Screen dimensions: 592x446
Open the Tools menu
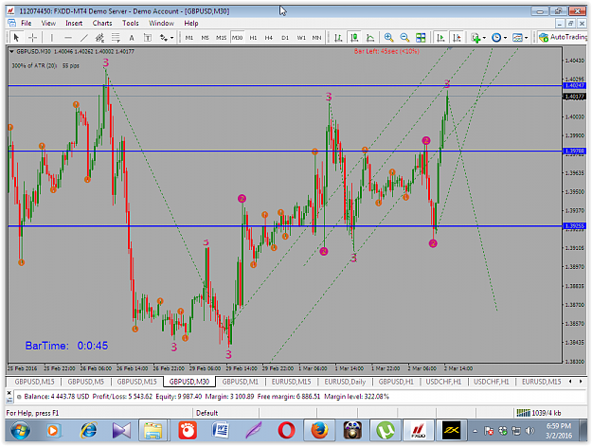(131, 23)
